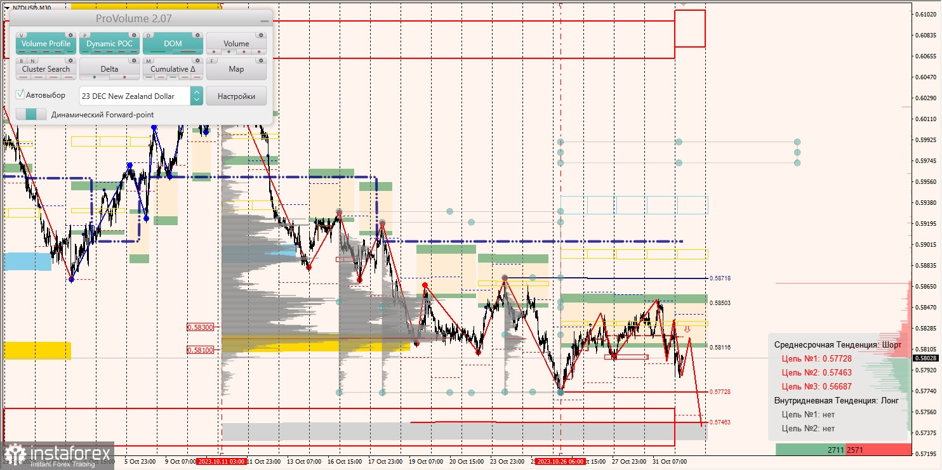This screenshot has height=470, width=942.
Task: Click the F hotkey badge on Map
Action: 213,61
